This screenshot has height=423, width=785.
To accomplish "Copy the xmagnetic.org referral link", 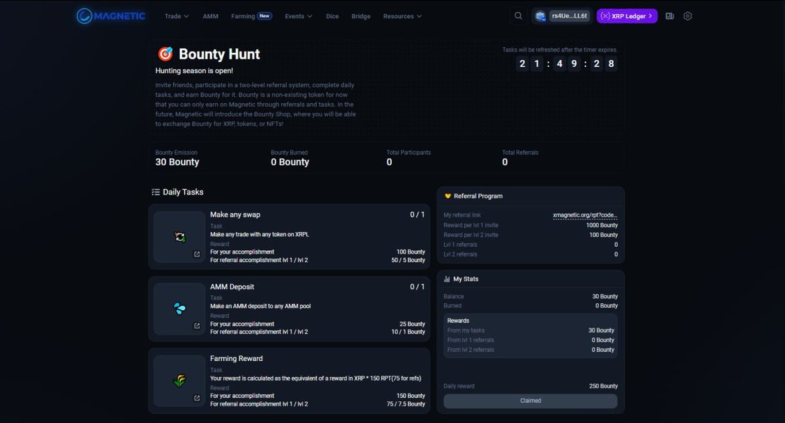I will pyautogui.click(x=585, y=215).
